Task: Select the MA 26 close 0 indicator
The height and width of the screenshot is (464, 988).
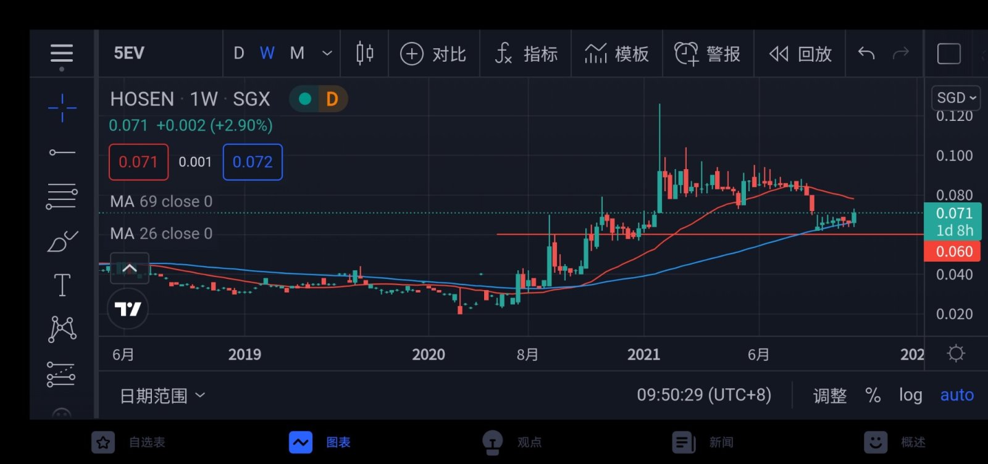Action: click(161, 234)
